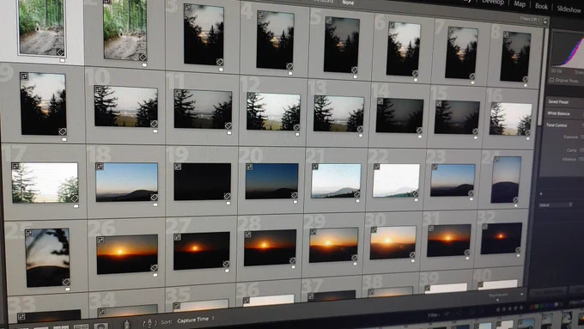Click the top-left badge on photo 36
This screenshot has height=329, width=584.
pyautogui.click(x=246, y=301)
